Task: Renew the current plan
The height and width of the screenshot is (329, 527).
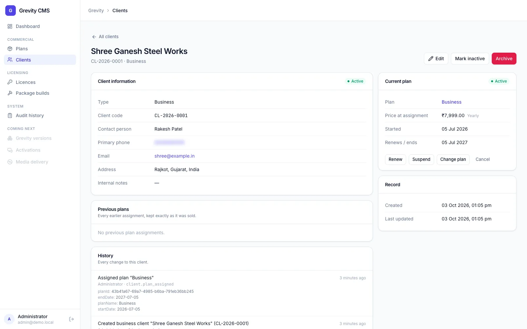Action: (x=395, y=159)
